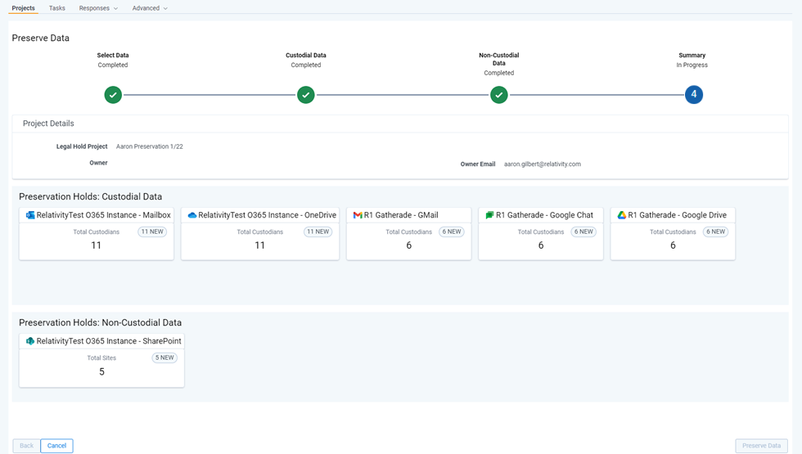Click the Outlook icon on the Mailbox card

[x=30, y=215]
